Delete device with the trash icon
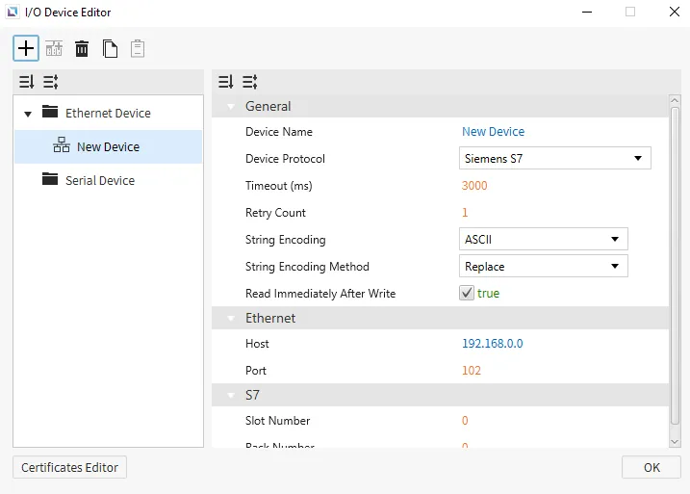This screenshot has height=494, width=690. (x=82, y=48)
